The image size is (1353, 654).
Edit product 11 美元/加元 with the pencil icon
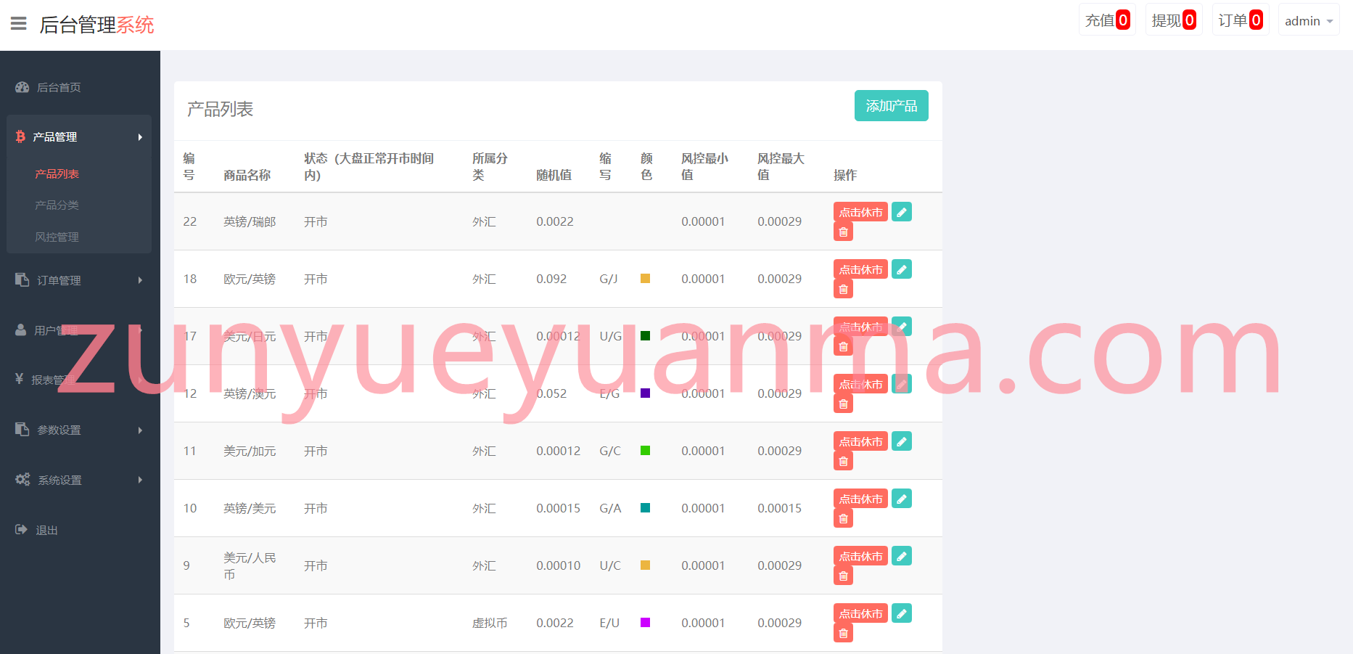click(x=902, y=441)
